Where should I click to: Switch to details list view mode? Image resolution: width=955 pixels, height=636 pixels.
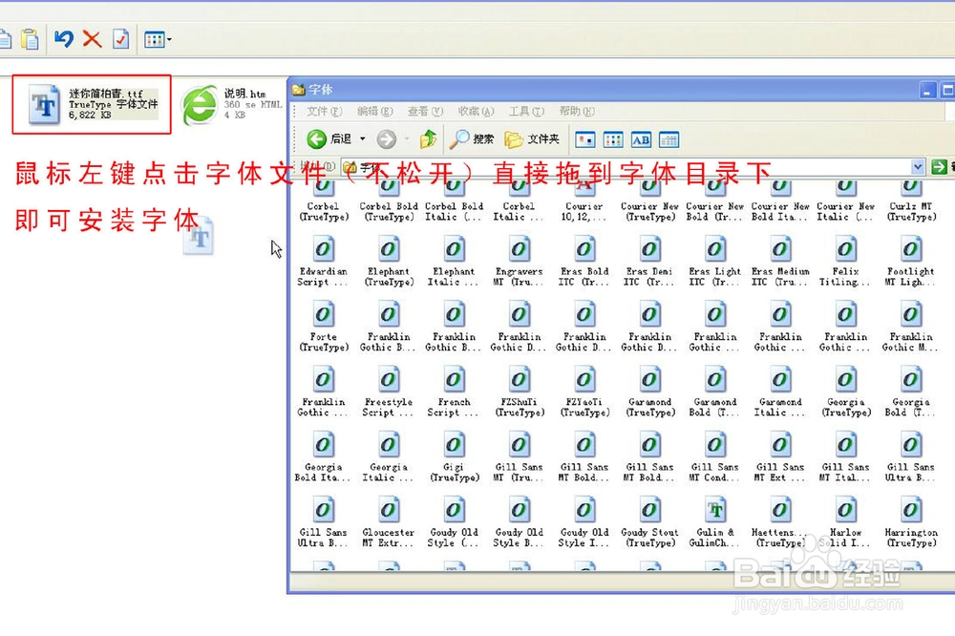pos(668,138)
